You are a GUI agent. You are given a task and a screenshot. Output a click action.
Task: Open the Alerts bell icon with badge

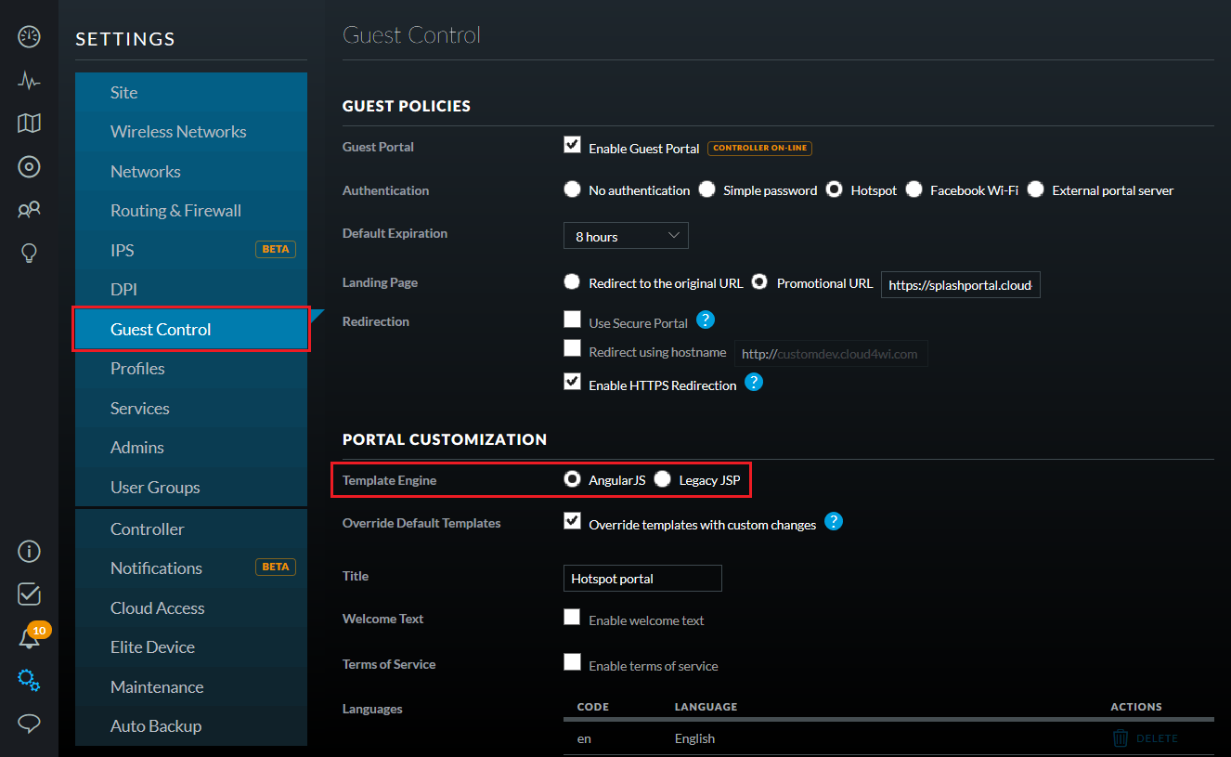coord(29,637)
